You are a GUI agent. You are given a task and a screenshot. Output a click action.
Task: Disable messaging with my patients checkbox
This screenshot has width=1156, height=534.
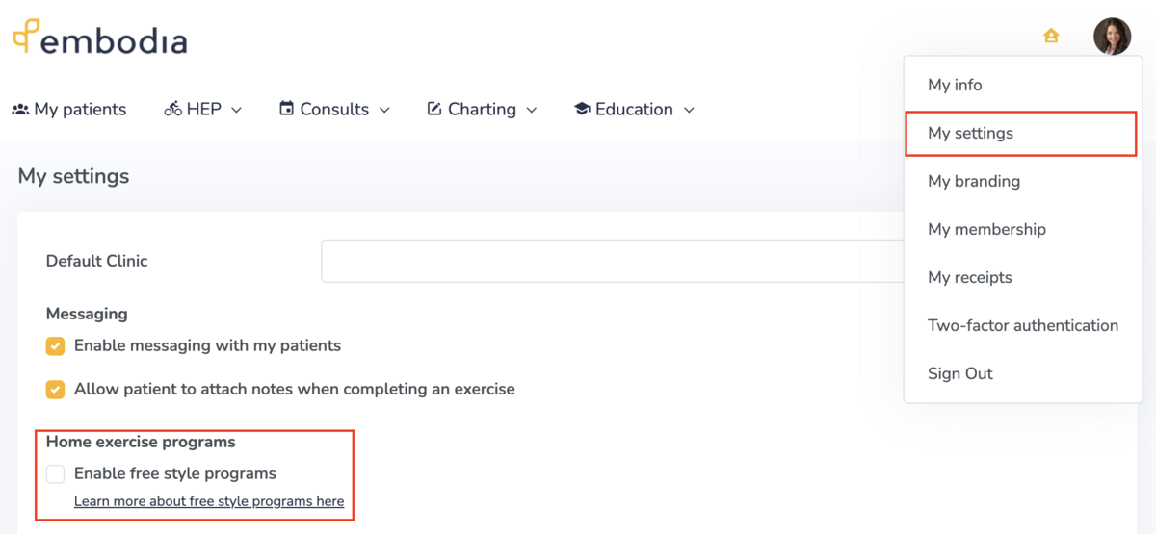pos(56,346)
